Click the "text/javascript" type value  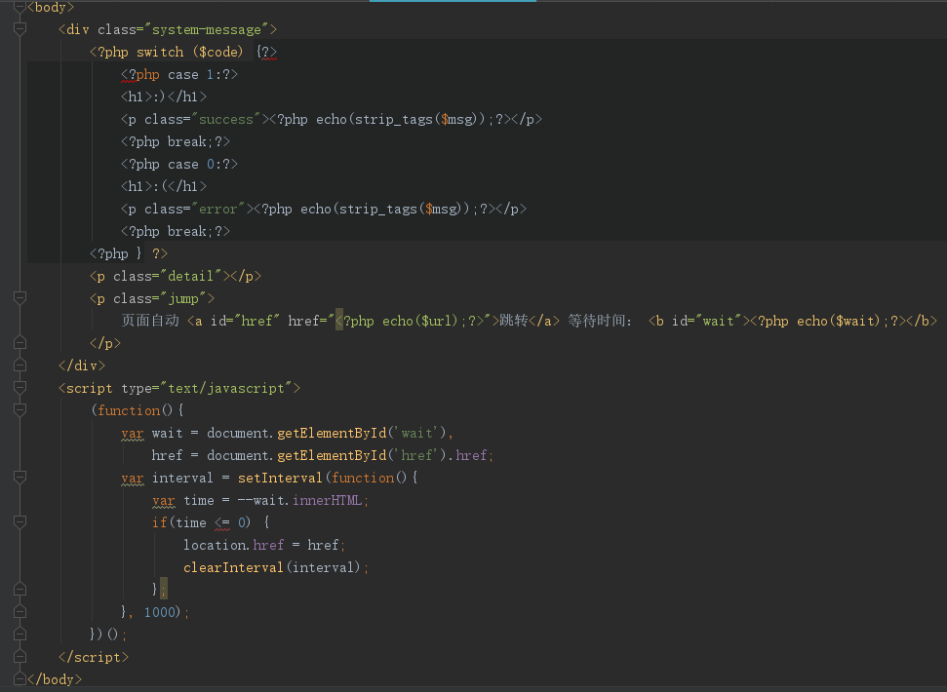tap(226, 389)
